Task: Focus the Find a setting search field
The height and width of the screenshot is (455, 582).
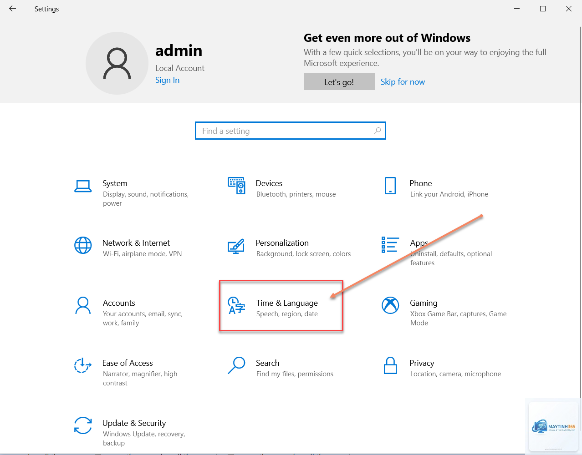Action: 291,131
